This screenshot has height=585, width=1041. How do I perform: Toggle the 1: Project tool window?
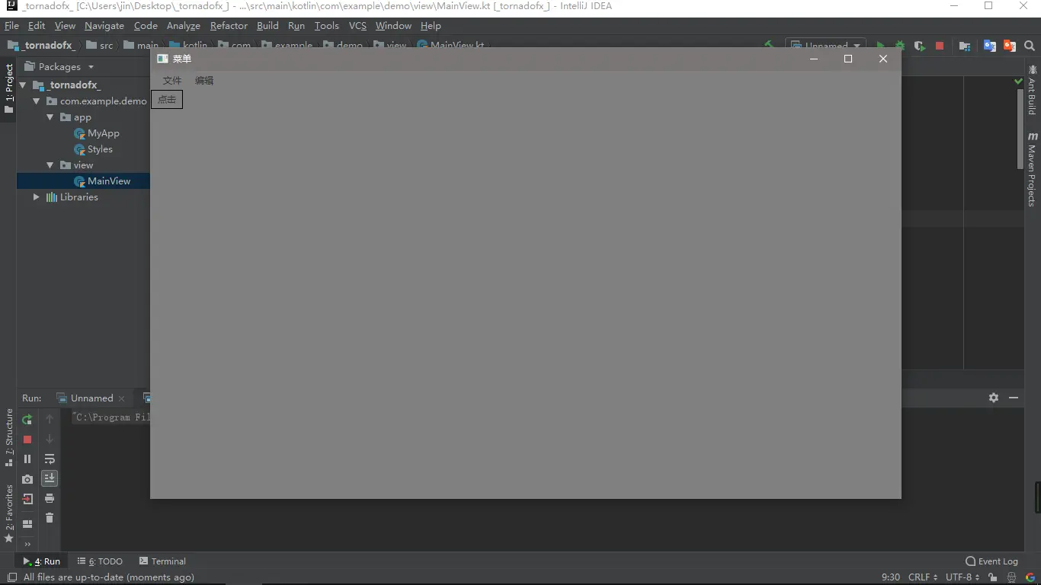[8, 88]
